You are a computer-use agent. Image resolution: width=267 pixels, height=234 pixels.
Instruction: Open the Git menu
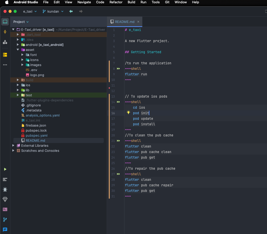pyautogui.click(x=167, y=2)
